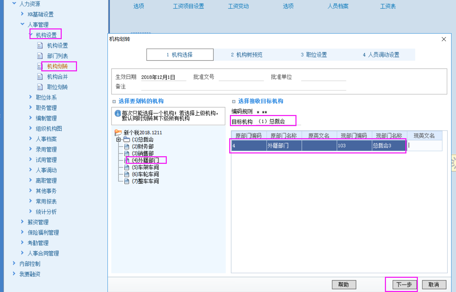
Task: Expand the (1)总裁会 node with the plus box
Action: pos(119,140)
